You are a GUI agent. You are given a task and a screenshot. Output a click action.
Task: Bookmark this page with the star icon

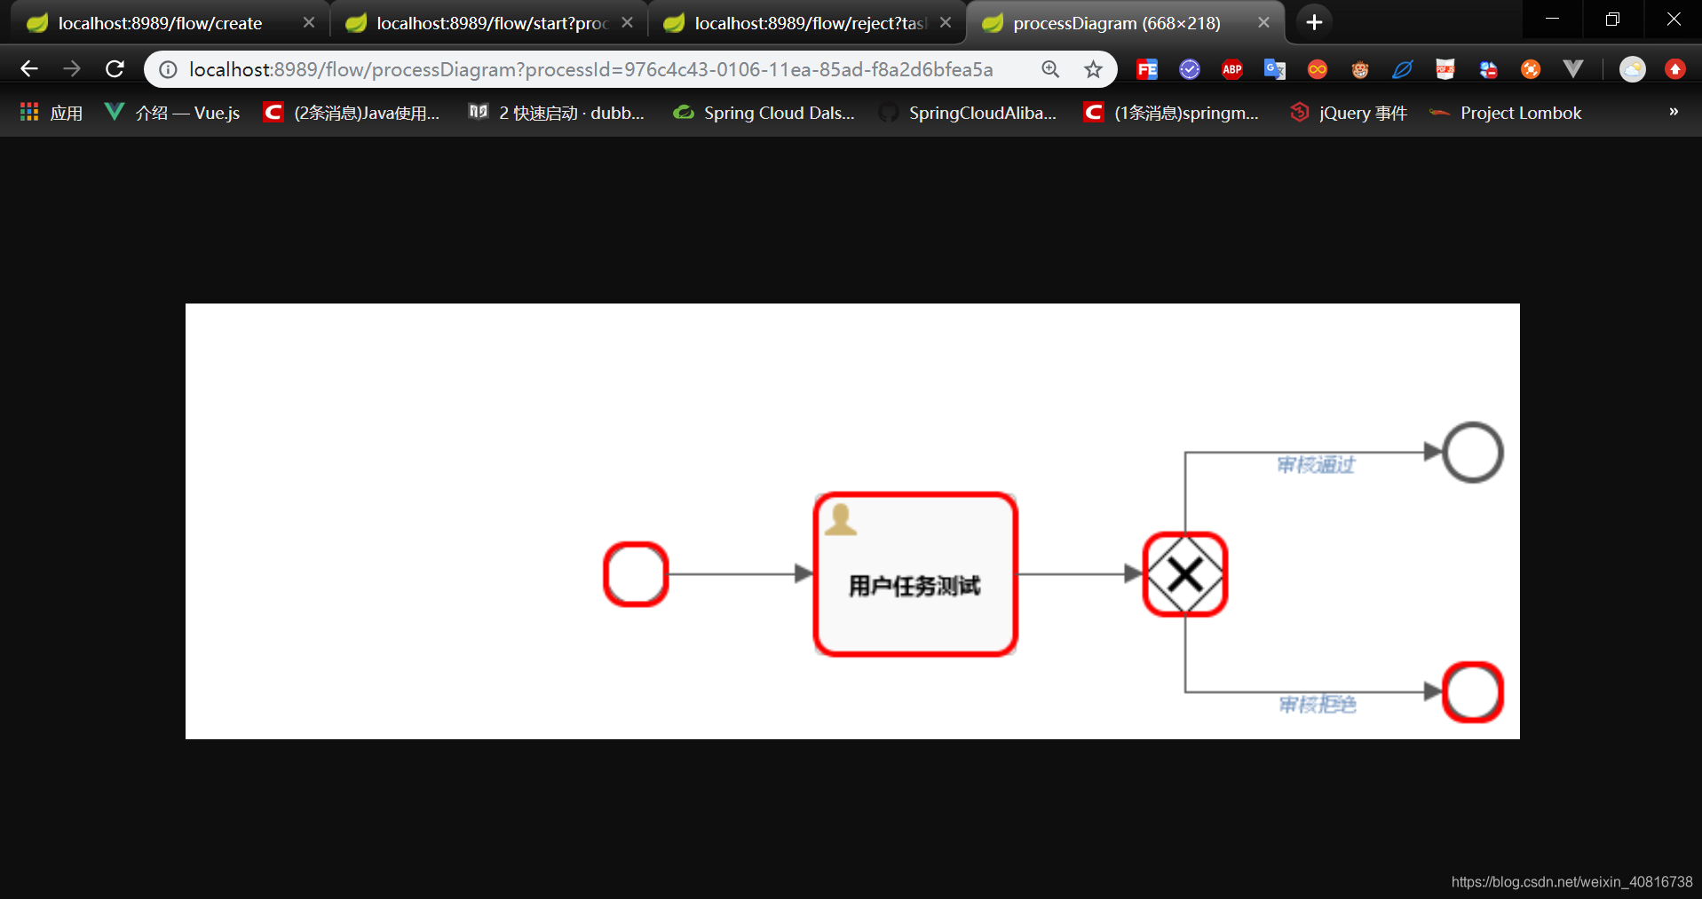coord(1093,68)
